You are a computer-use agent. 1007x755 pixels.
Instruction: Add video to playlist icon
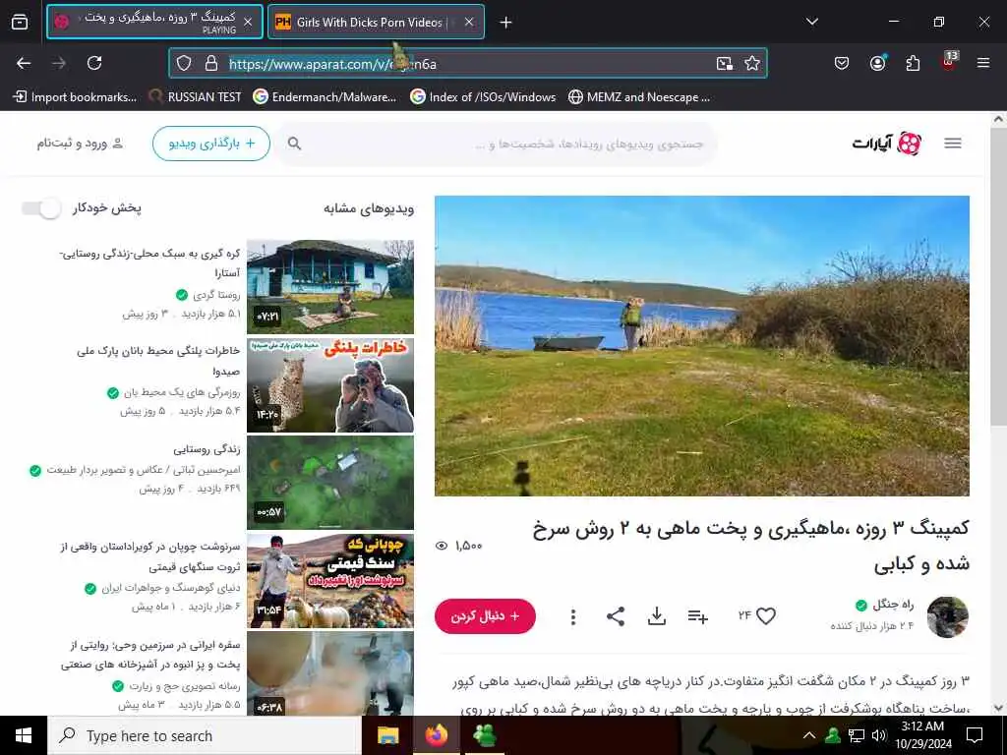(697, 616)
